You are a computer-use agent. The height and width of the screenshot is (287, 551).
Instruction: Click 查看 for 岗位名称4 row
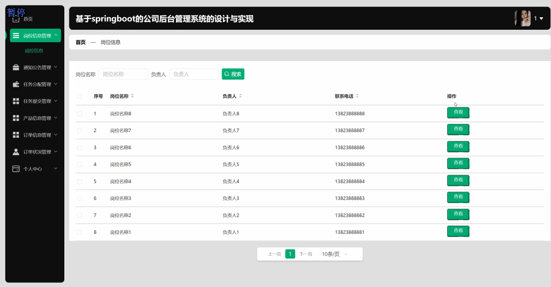tap(458, 180)
